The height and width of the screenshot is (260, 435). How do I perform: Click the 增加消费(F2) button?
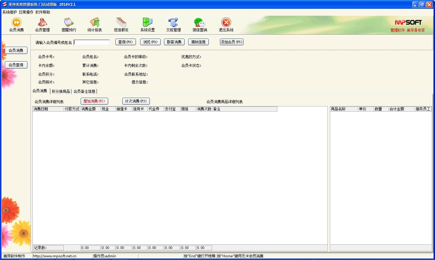[94, 101]
